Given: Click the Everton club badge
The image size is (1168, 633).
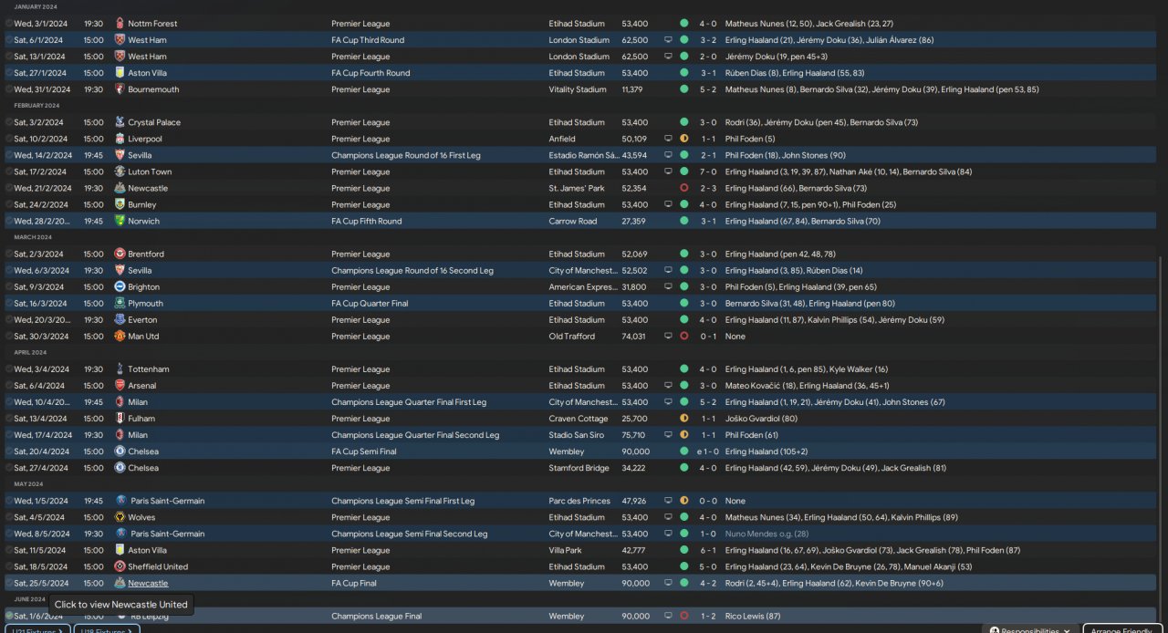Looking at the screenshot, I should [x=120, y=319].
